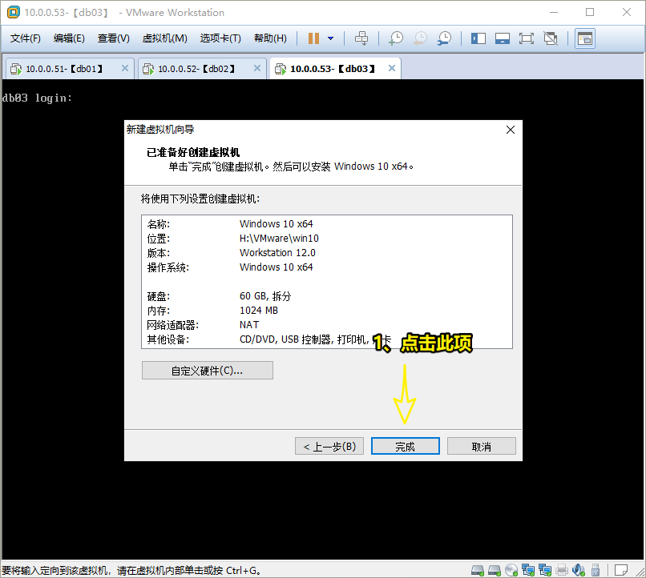
Task: Click the console view icon in the toolbar
Action: coord(585,38)
